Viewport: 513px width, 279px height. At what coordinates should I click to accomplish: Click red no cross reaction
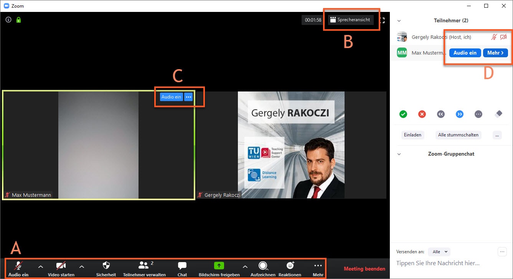pos(422,114)
